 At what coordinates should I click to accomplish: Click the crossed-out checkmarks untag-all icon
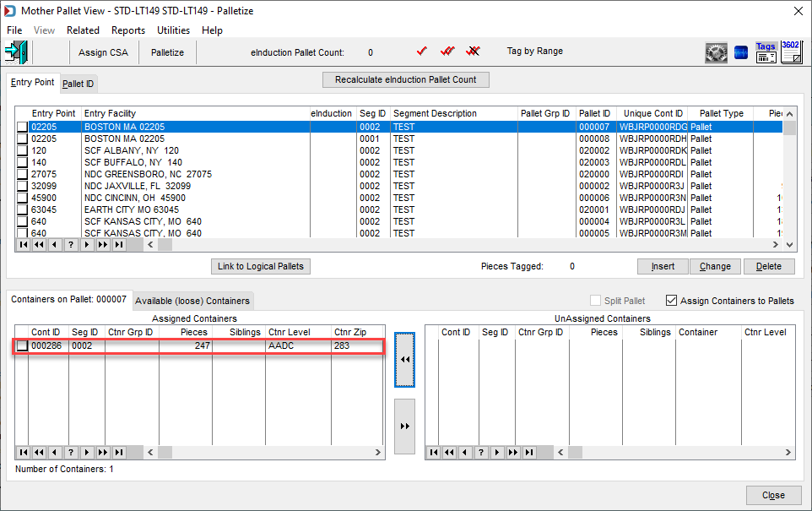pyautogui.click(x=473, y=52)
